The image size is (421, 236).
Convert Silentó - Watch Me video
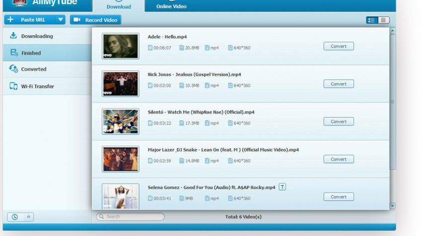[x=339, y=122]
